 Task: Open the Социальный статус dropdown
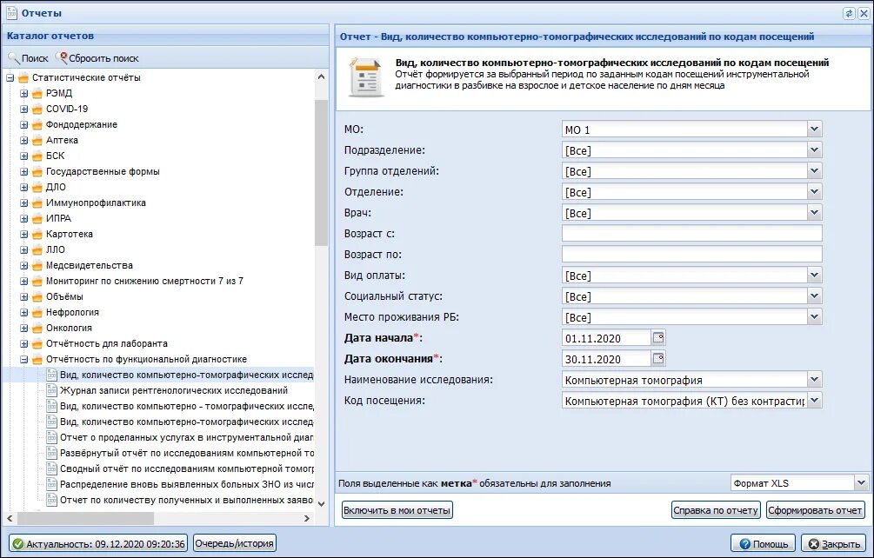tap(814, 296)
